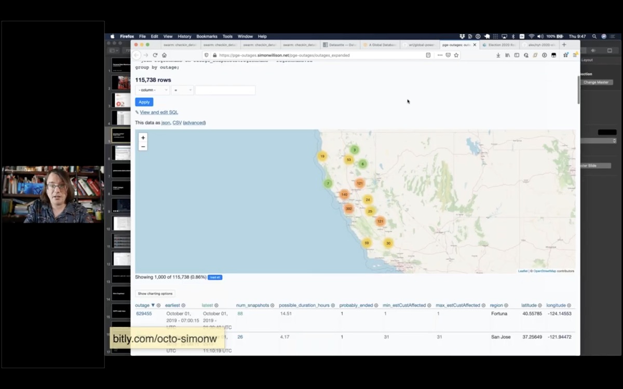Image resolution: width=623 pixels, height=389 pixels.
Task: Open the Firefox File menu
Action: tap(142, 36)
